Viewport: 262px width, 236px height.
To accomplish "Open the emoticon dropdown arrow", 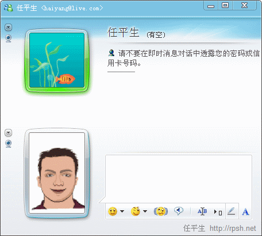I will (x=122, y=211).
